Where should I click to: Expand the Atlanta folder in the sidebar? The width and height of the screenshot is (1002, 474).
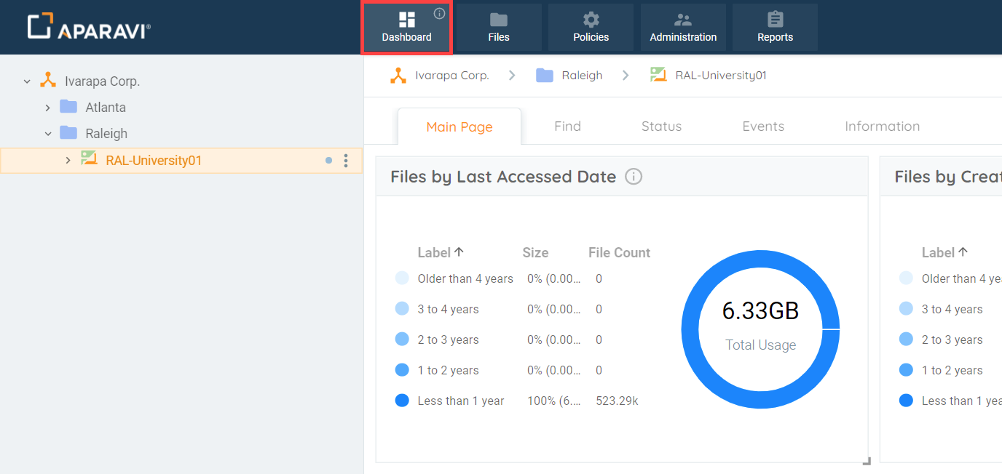coord(47,107)
